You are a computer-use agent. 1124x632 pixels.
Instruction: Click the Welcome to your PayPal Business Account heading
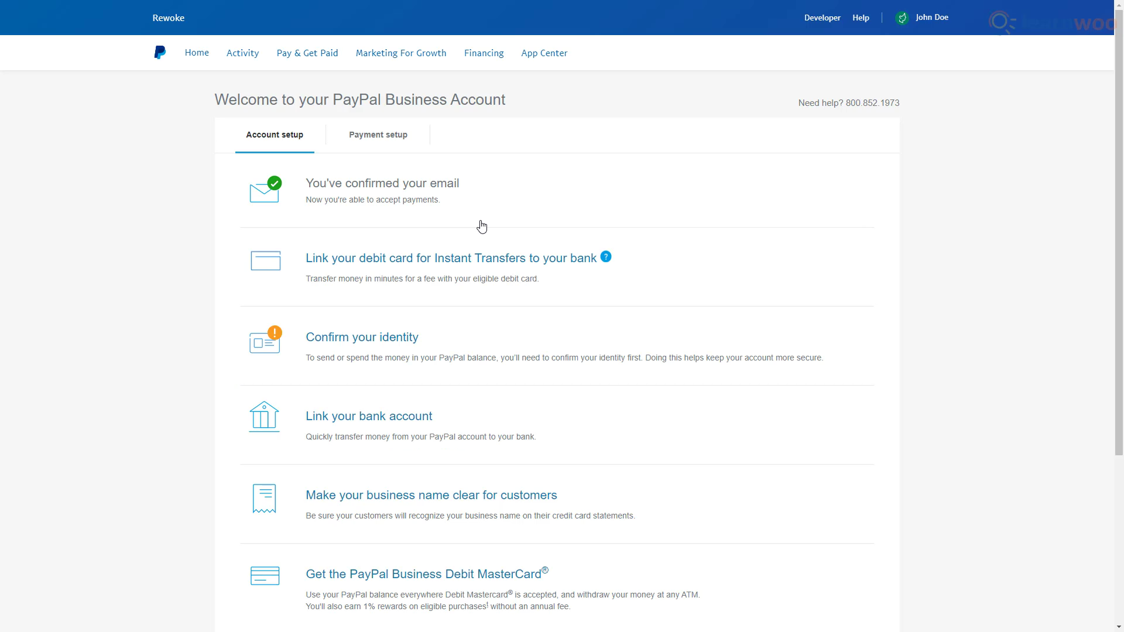click(360, 100)
